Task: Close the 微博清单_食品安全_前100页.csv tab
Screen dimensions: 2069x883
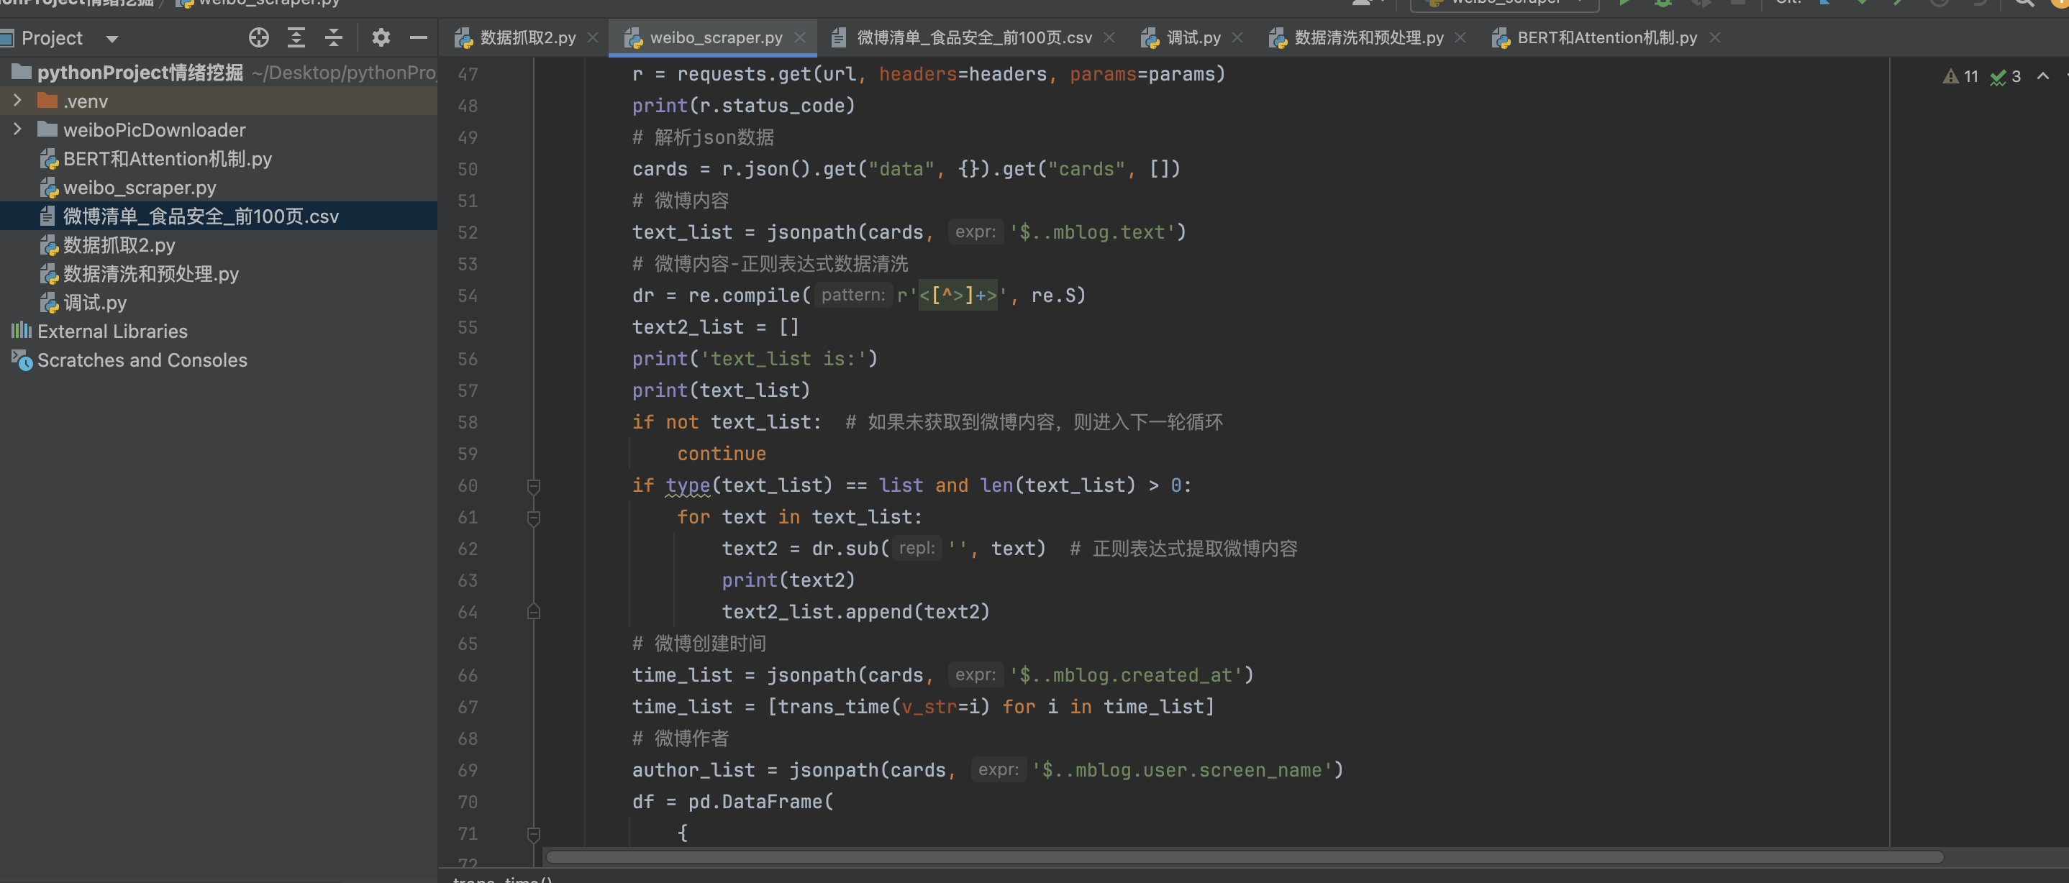Action: point(1109,37)
